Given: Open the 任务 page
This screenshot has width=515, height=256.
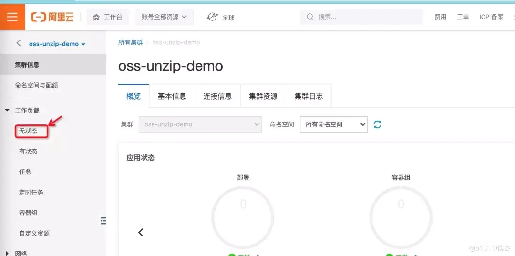Looking at the screenshot, I should click(x=25, y=172).
